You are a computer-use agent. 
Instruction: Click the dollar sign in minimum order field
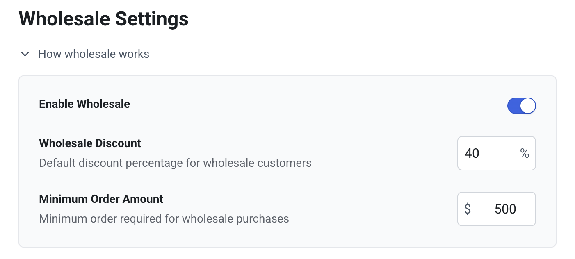(x=468, y=209)
